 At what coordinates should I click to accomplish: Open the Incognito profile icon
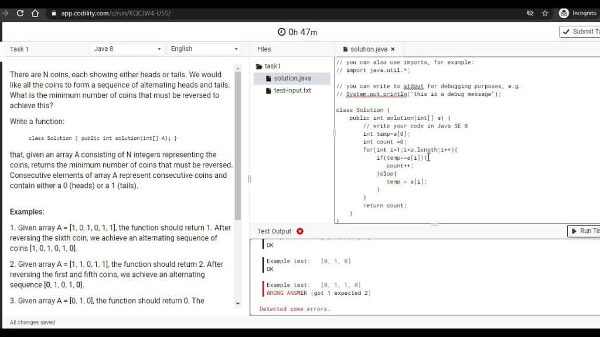[564, 13]
